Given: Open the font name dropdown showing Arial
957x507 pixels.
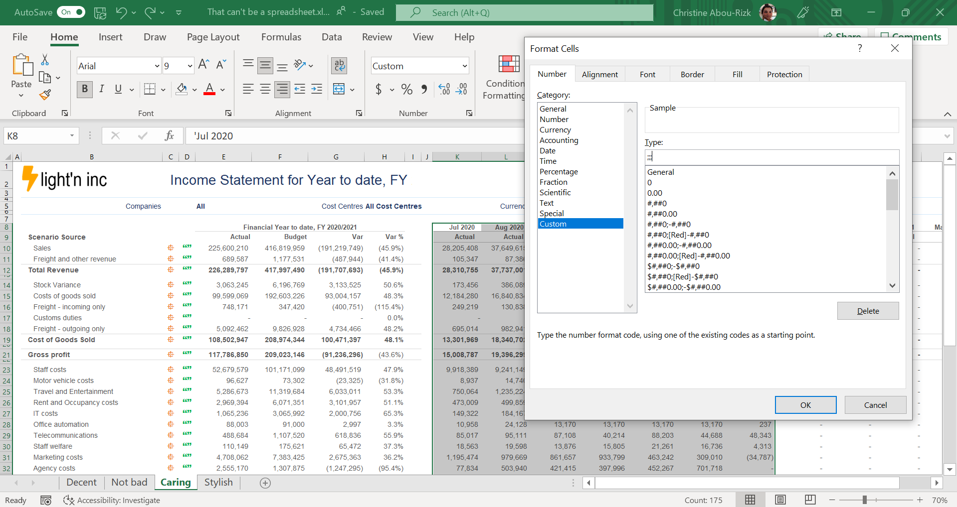Looking at the screenshot, I should pos(157,66).
